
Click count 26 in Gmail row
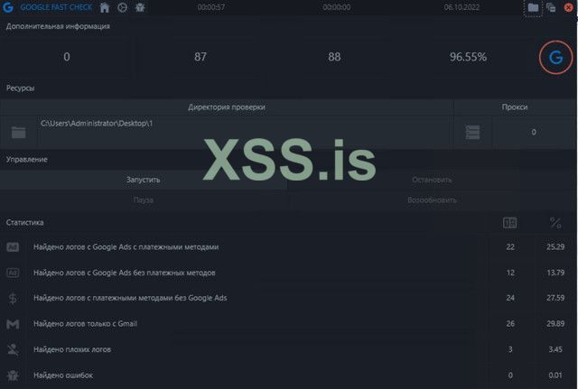point(510,323)
